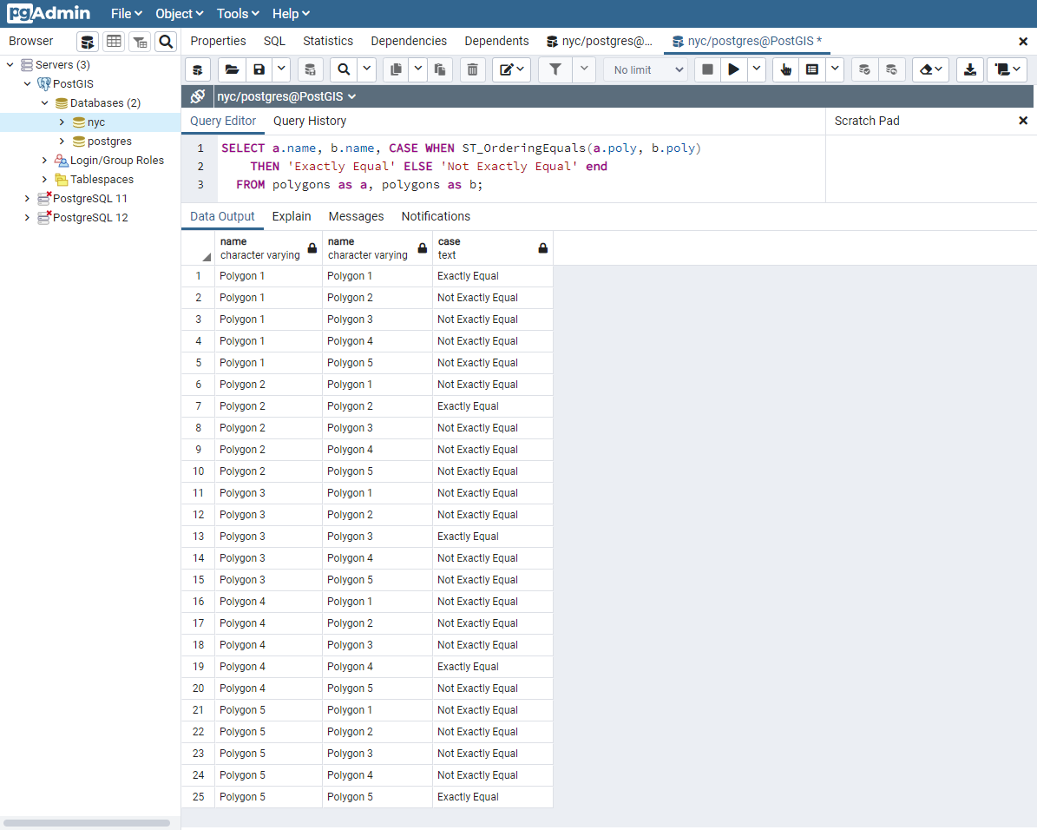Viewport: 1037px width, 830px height.
Task: Click the connection status icon beside nyc/postgres@PostGIS
Action: [198, 96]
